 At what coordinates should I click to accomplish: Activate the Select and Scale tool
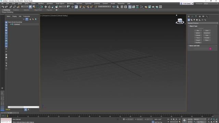53,7
